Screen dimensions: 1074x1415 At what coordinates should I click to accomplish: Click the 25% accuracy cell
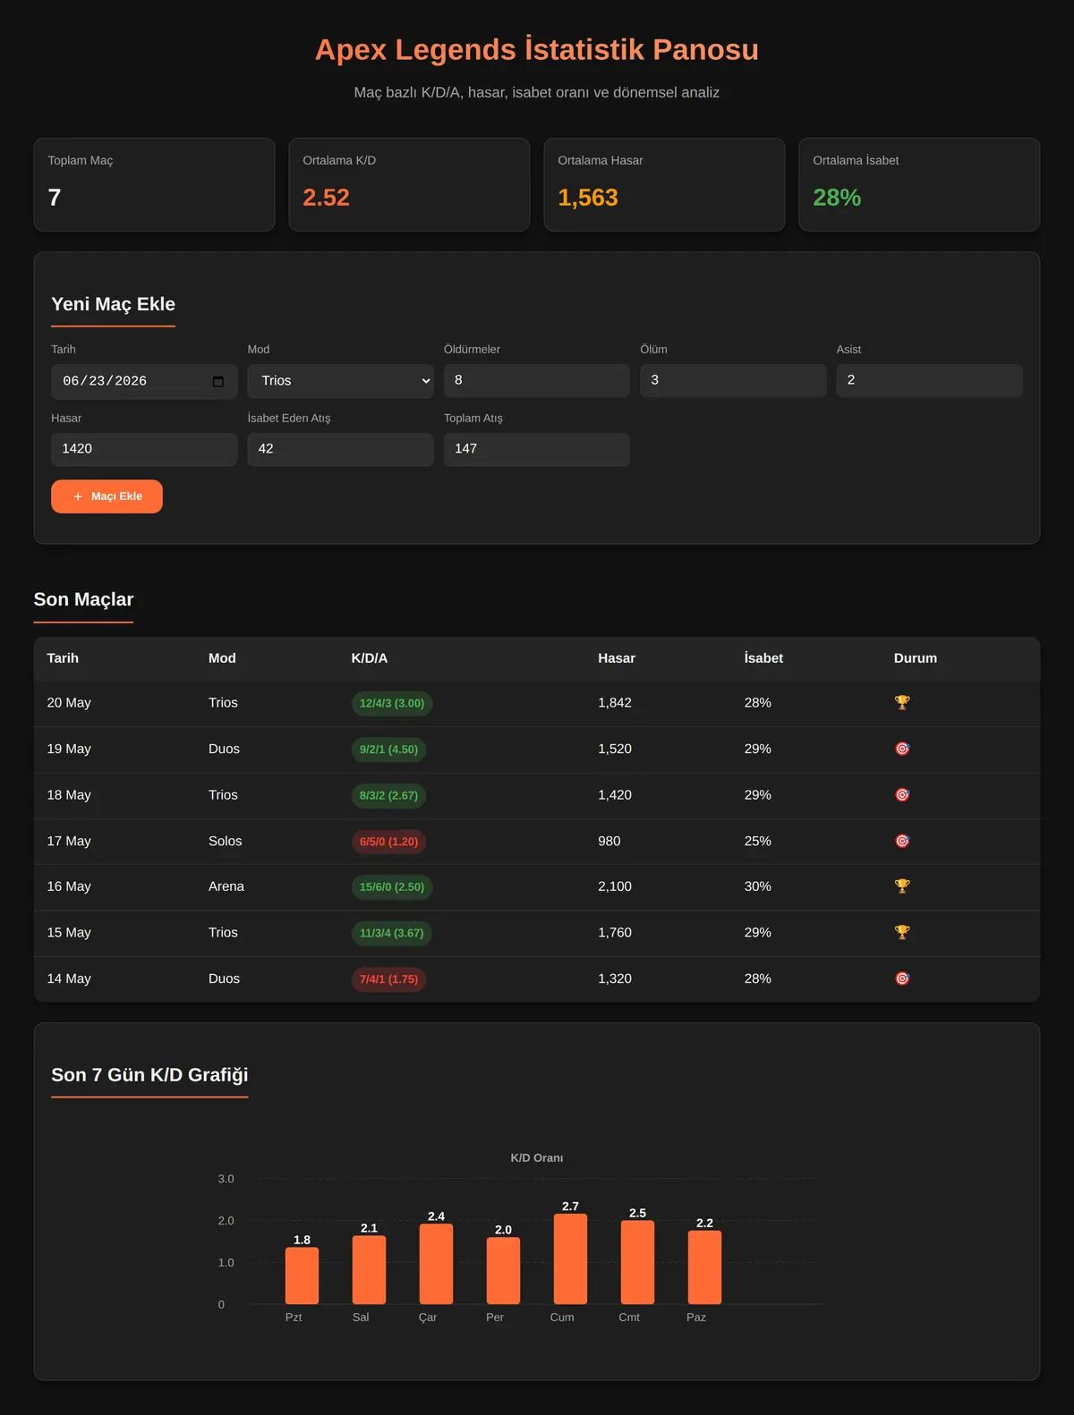click(x=758, y=841)
